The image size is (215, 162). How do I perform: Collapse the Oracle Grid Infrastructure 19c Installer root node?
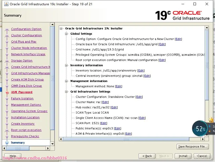tap(61, 28)
